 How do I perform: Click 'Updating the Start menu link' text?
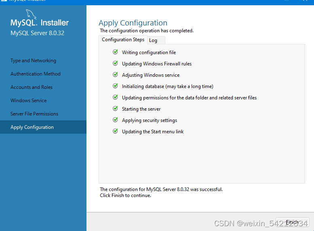pos(153,132)
